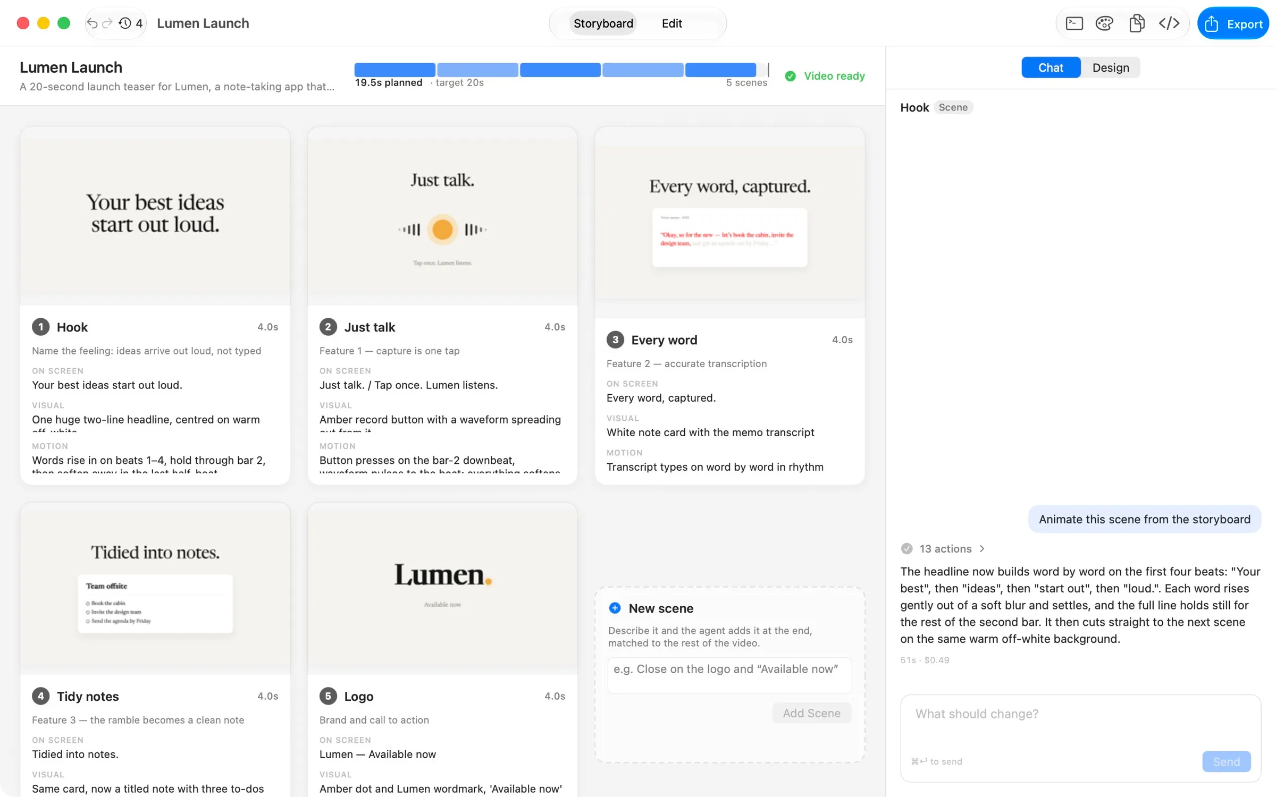Viewport: 1276px width, 797px height.
Task: Click the number 3 badge on Every word
Action: click(615, 340)
